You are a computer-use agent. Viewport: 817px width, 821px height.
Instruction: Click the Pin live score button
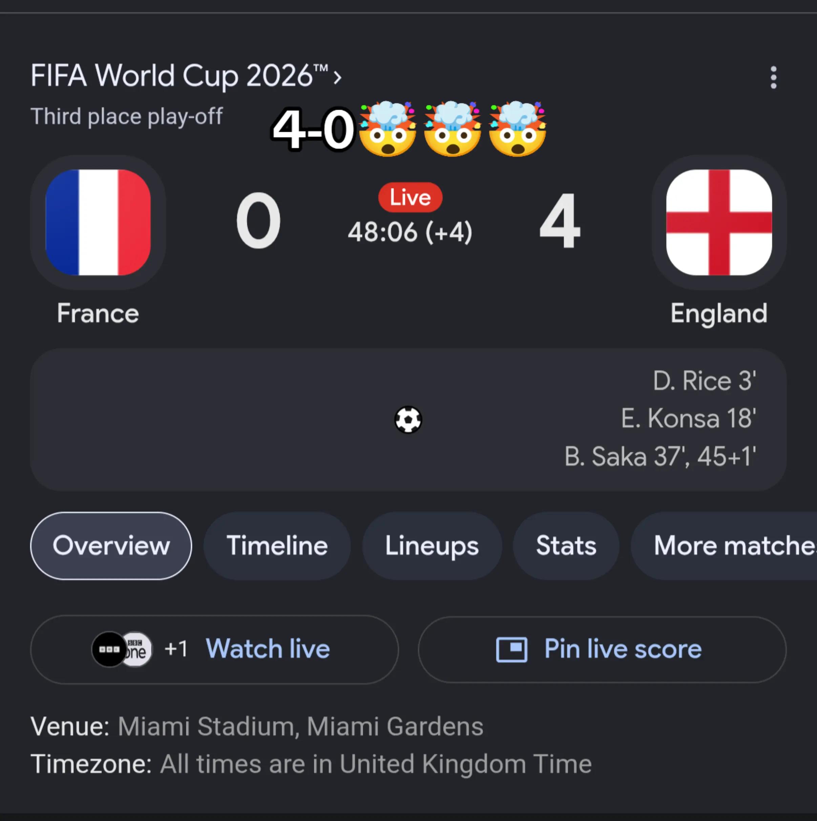point(602,649)
